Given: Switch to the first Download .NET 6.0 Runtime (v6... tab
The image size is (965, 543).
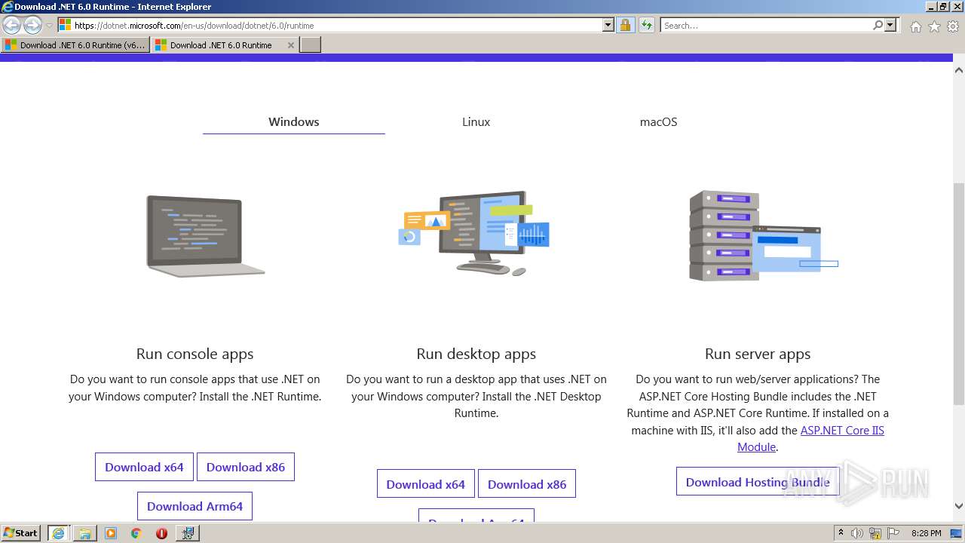Looking at the screenshot, I should point(75,45).
